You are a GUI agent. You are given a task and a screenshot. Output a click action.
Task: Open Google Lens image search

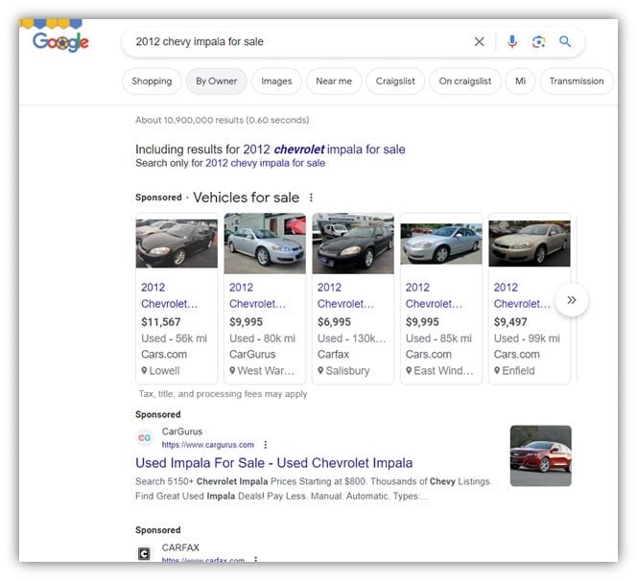pos(539,41)
